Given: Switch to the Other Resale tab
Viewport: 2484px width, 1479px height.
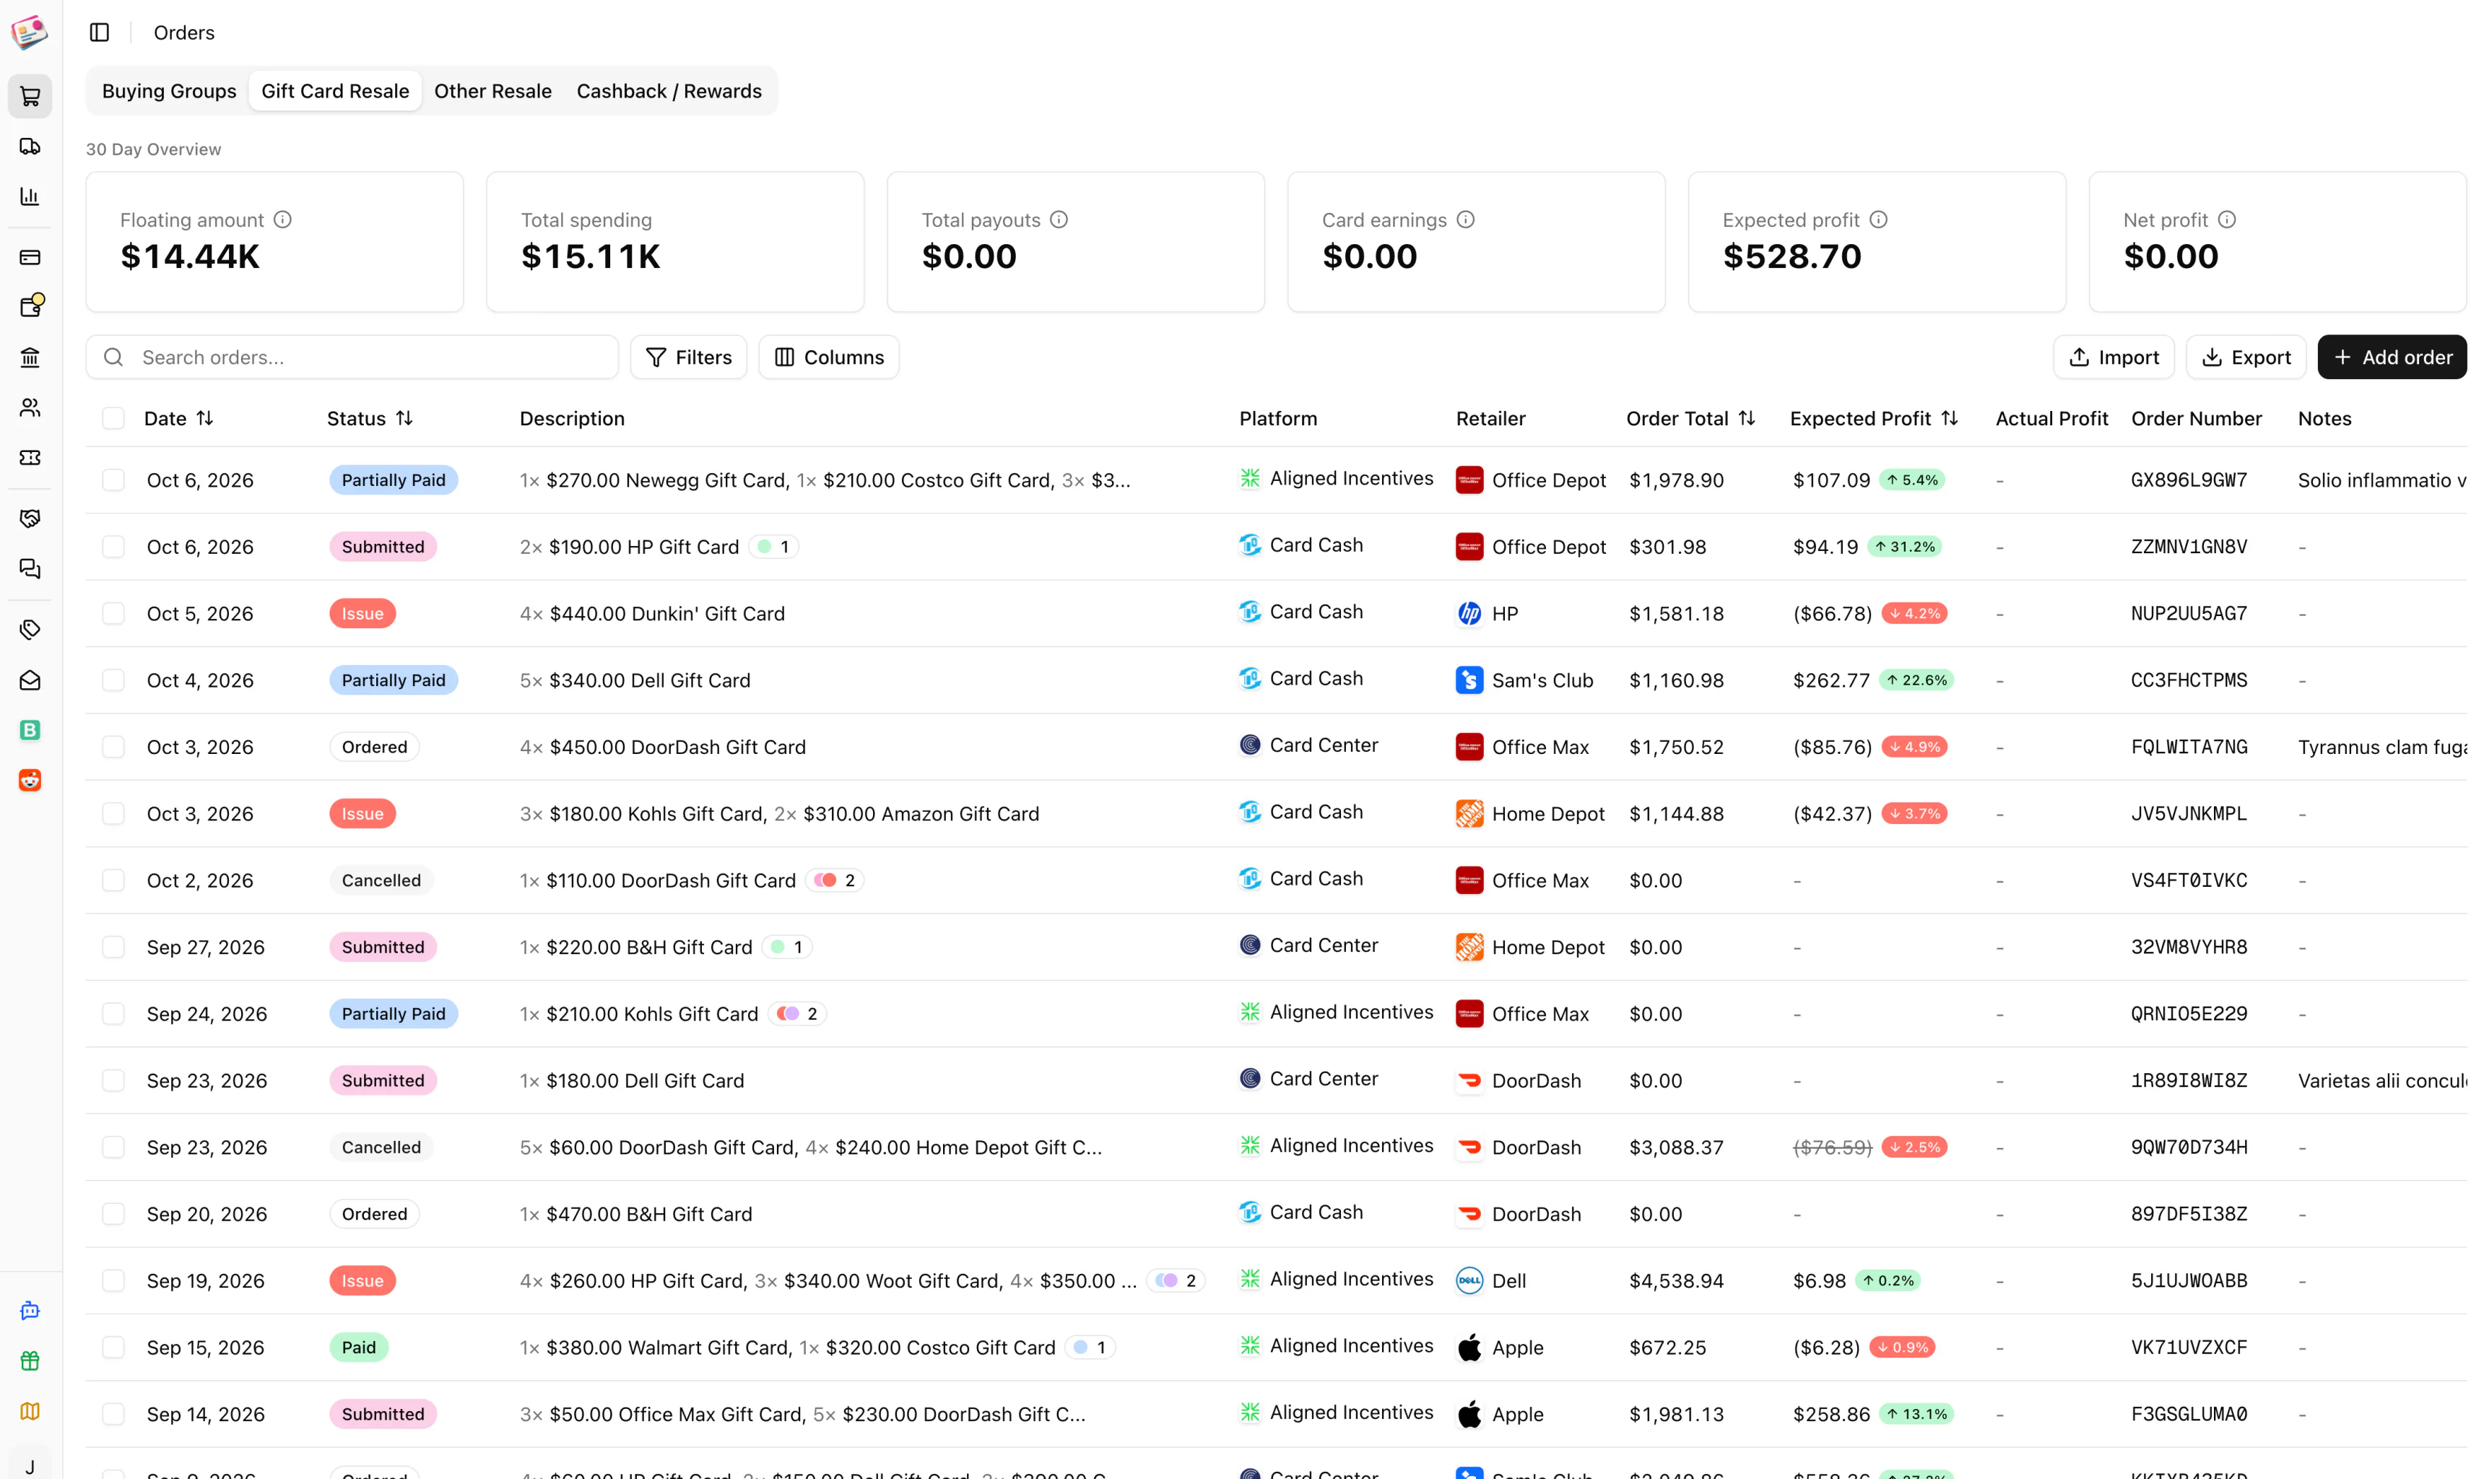Looking at the screenshot, I should (492, 91).
